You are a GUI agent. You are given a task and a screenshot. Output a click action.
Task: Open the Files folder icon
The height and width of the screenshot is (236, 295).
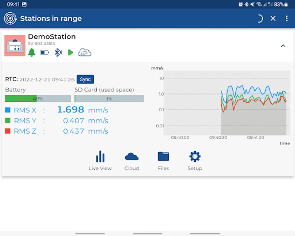click(x=163, y=156)
